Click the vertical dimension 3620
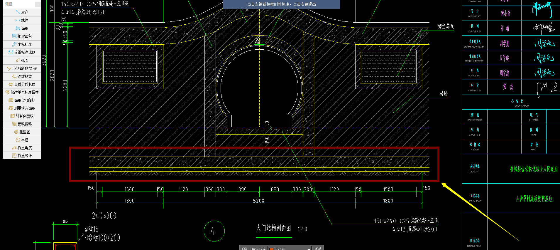 pyautogui.click(x=44, y=60)
